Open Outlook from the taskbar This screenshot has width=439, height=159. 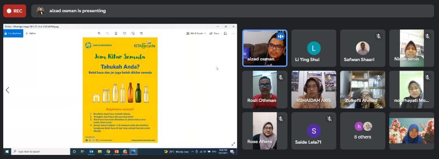point(91,151)
